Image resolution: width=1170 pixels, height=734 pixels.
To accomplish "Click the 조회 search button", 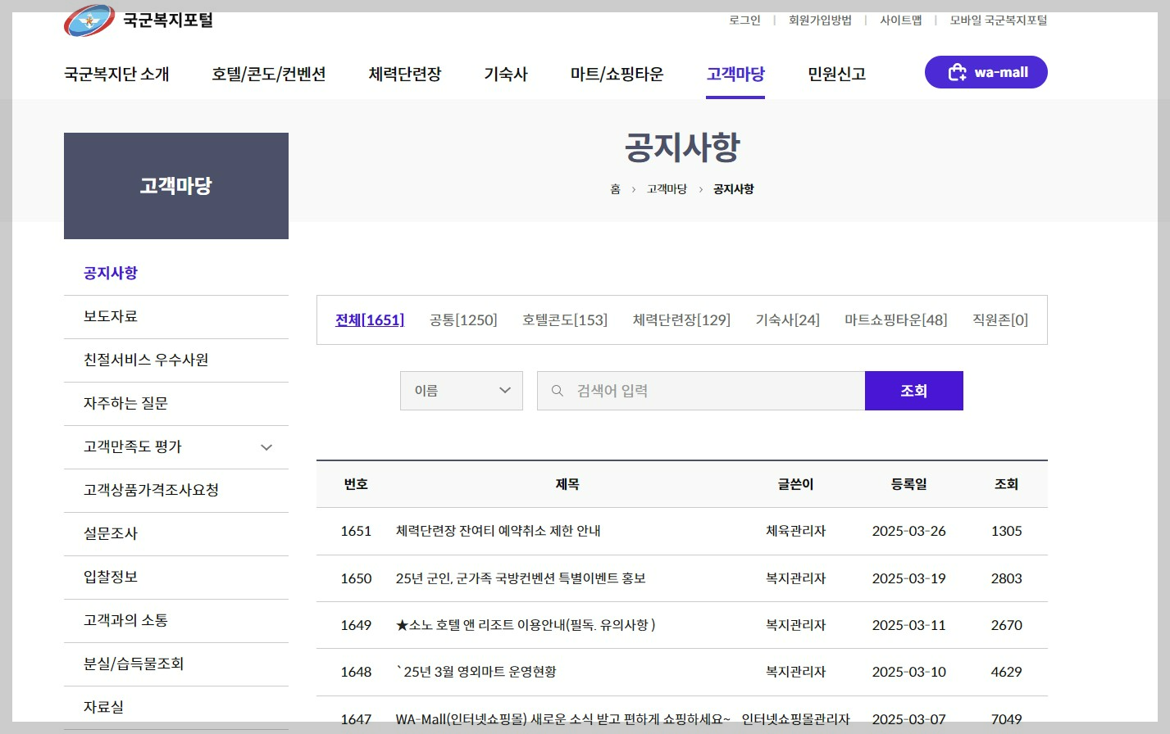I will pos(914,391).
